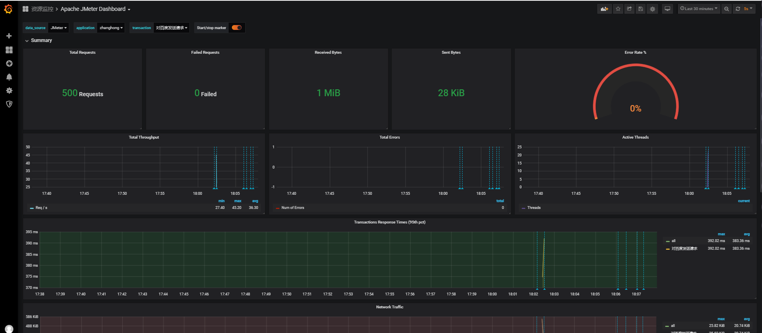Toggle the Req / s series in legend

(x=41, y=208)
